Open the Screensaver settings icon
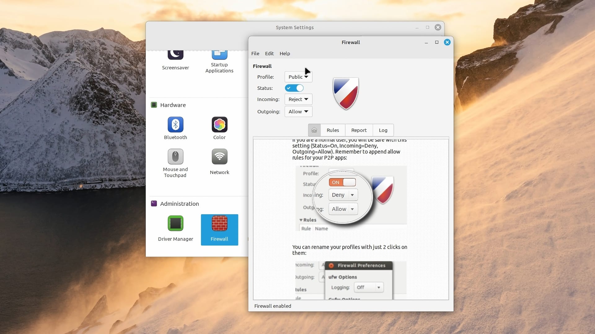This screenshot has width=595, height=334. pyautogui.click(x=175, y=55)
